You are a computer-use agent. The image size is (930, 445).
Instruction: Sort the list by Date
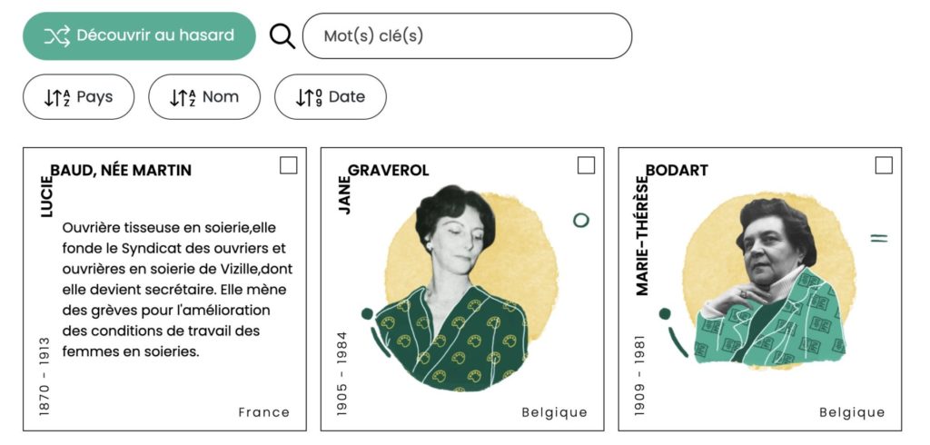[x=331, y=97]
